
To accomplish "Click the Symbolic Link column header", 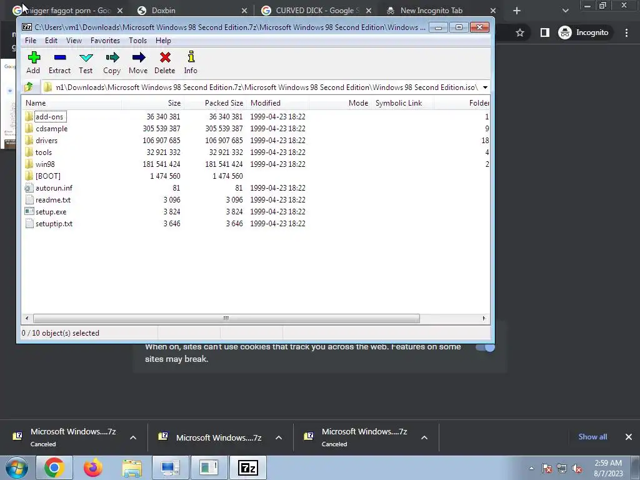I will point(403,103).
